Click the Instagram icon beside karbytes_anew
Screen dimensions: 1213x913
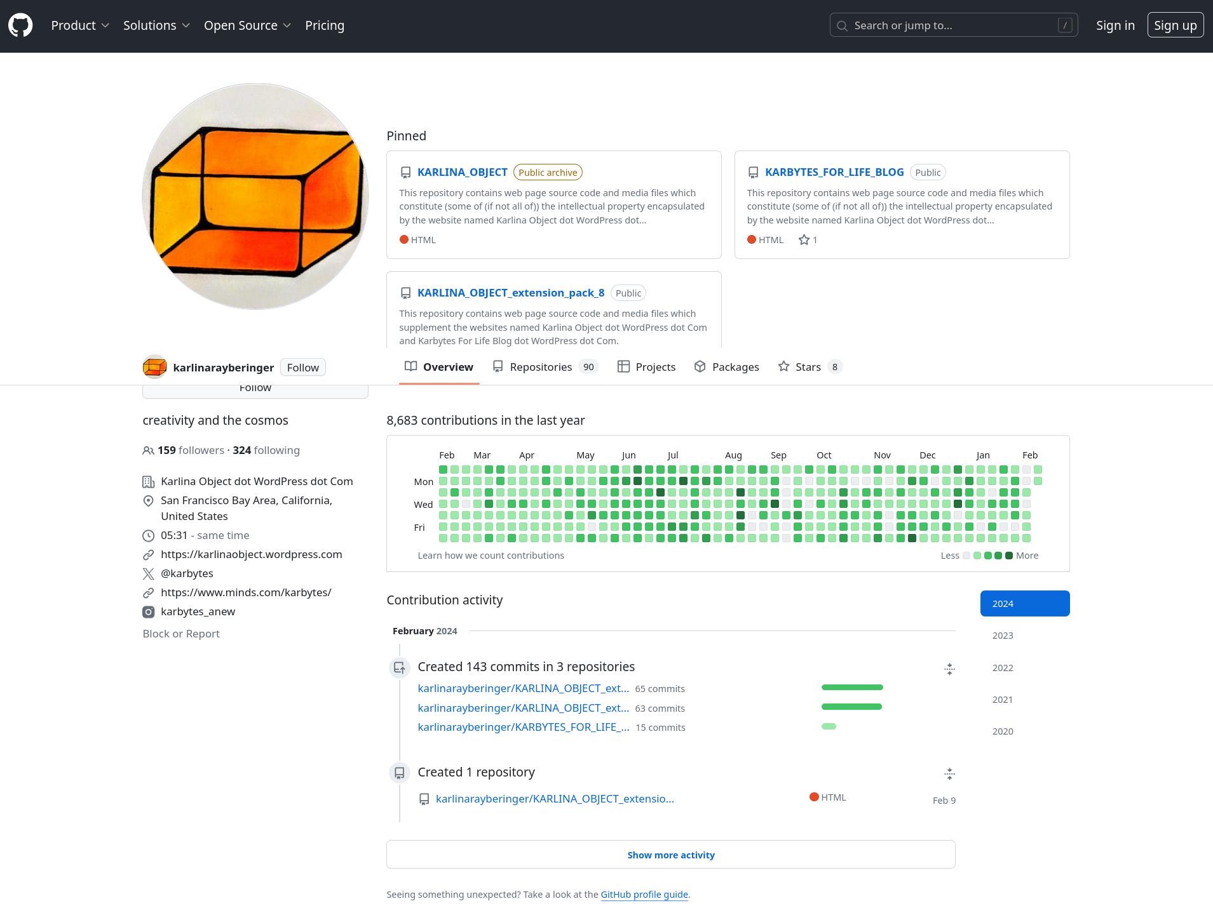click(x=148, y=612)
